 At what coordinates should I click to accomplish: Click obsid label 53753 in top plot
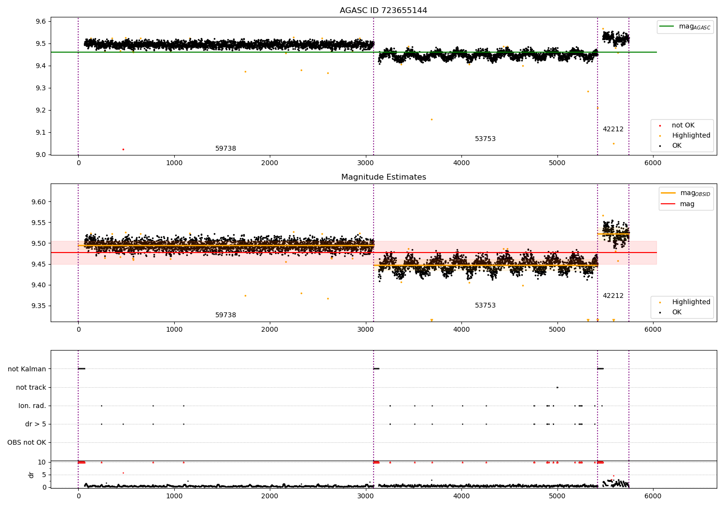[485, 139]
